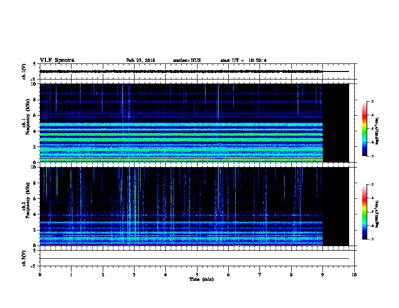Click the flat ch.3 voltage trace line
The height and width of the screenshot is (308, 399).
click(x=194, y=259)
